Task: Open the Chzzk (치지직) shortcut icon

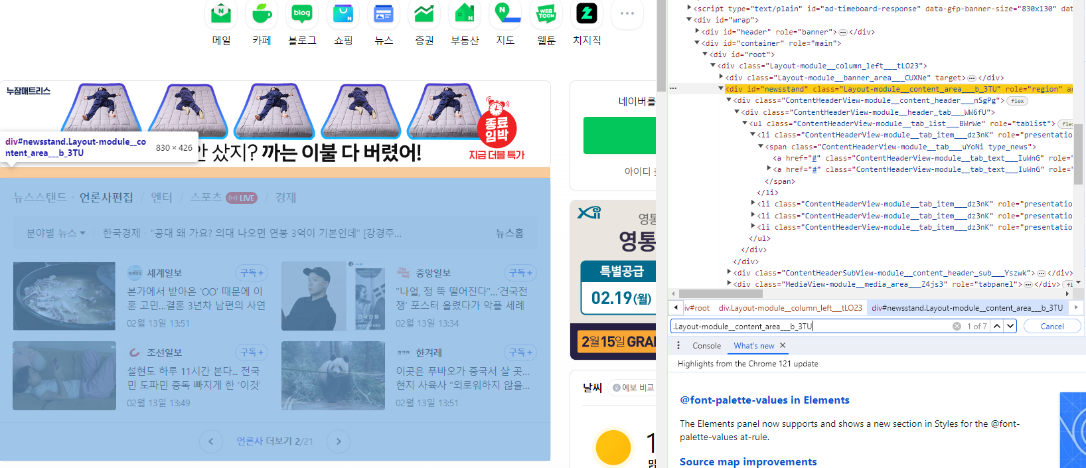Action: click(x=587, y=13)
